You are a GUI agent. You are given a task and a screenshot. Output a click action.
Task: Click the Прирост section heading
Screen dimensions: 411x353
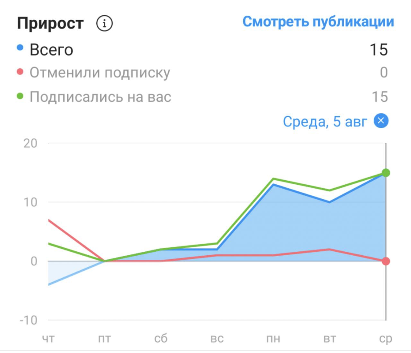click(x=50, y=23)
